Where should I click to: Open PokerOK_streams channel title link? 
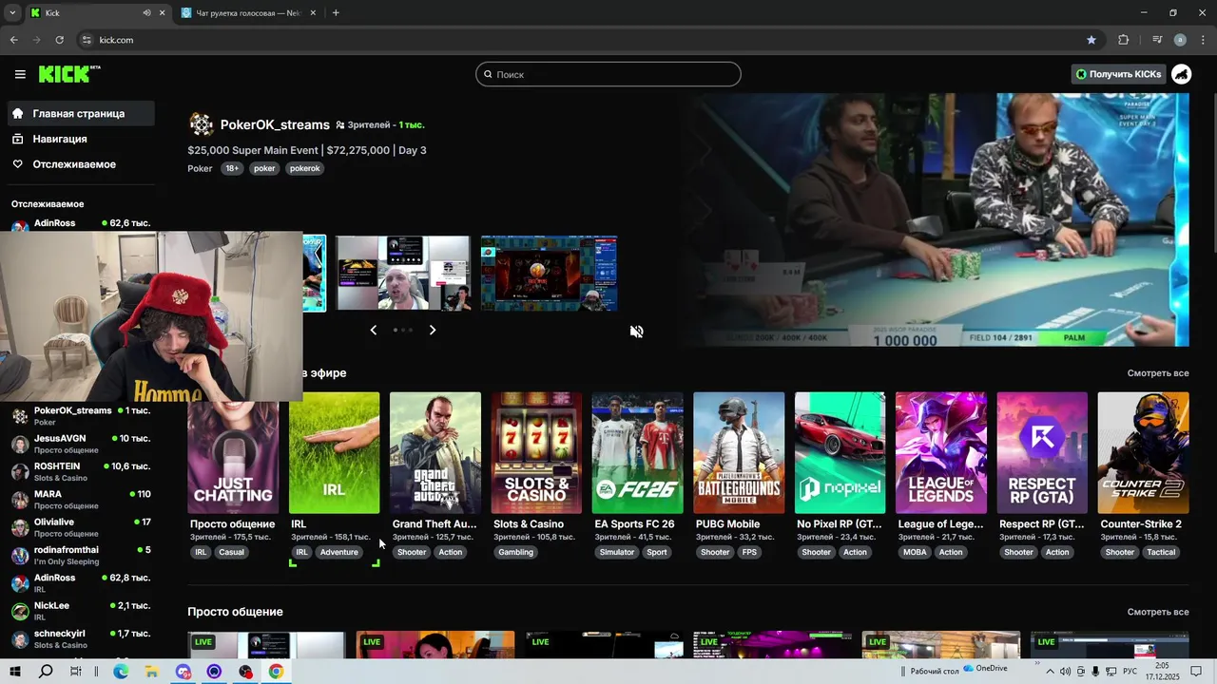point(275,124)
